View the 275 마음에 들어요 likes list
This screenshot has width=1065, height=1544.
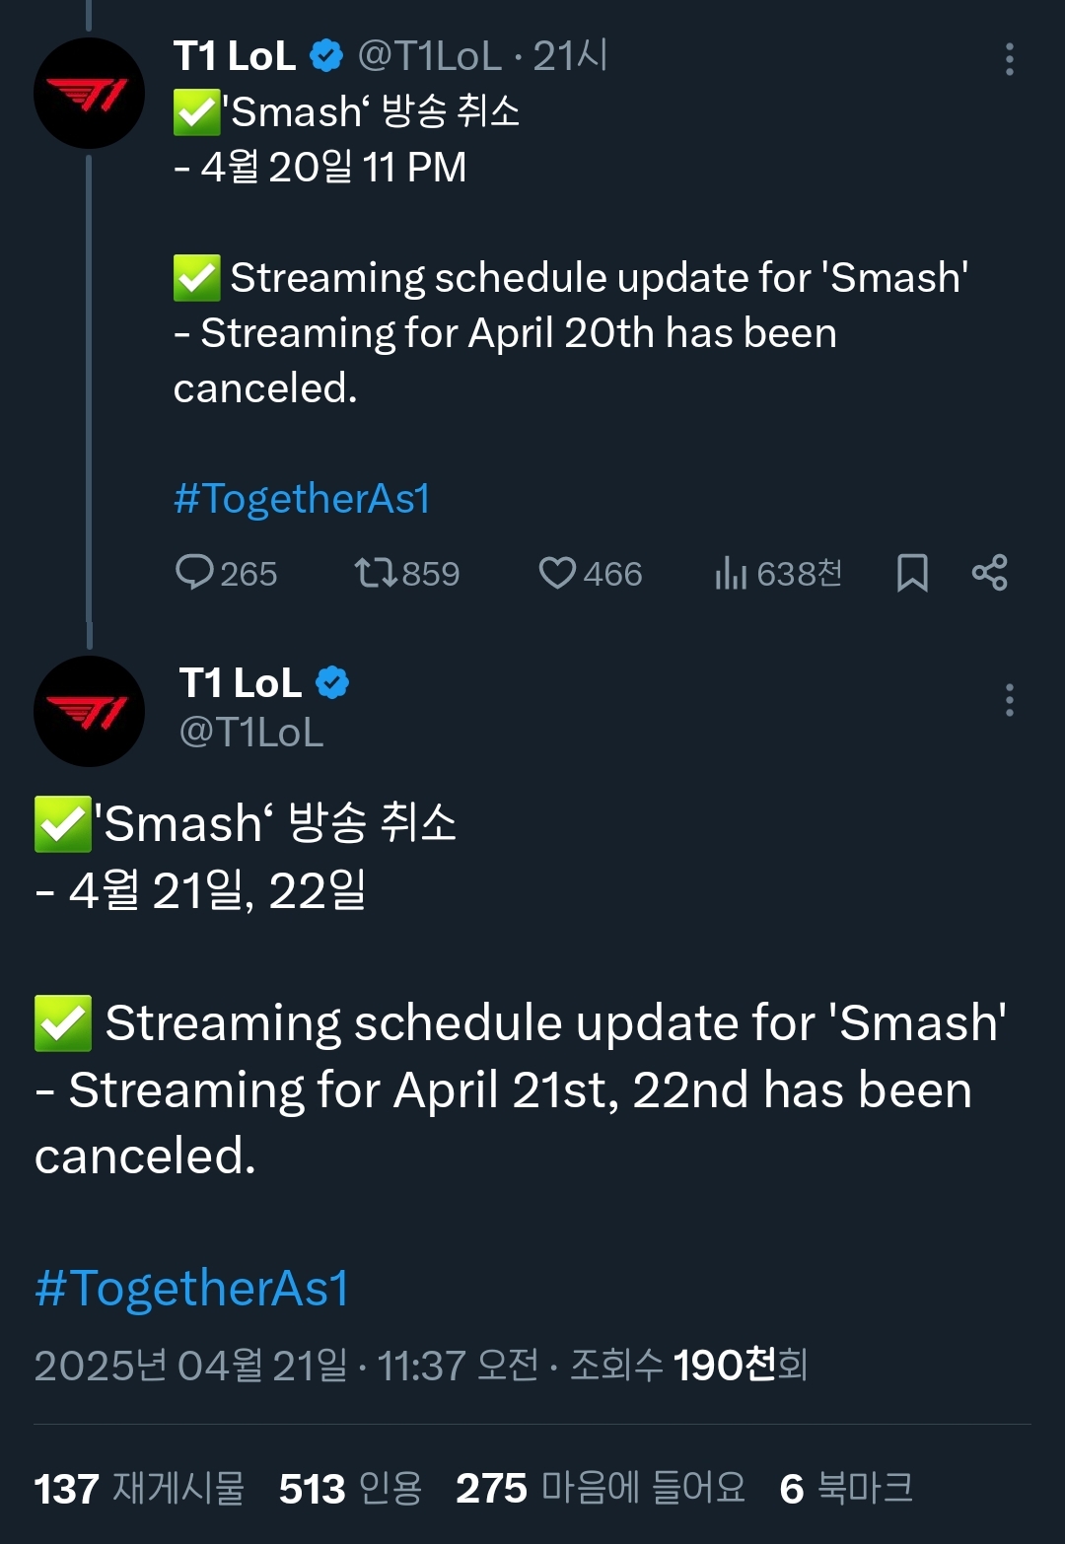point(600,1488)
